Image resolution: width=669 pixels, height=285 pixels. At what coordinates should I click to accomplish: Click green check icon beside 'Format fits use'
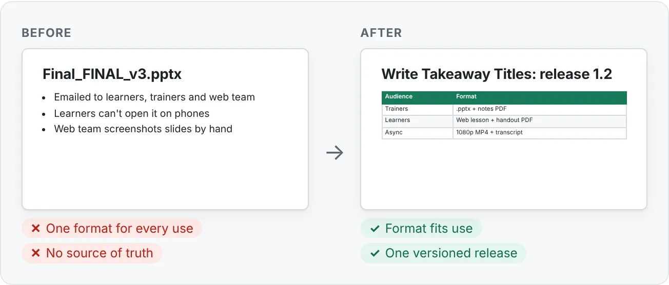click(x=375, y=229)
